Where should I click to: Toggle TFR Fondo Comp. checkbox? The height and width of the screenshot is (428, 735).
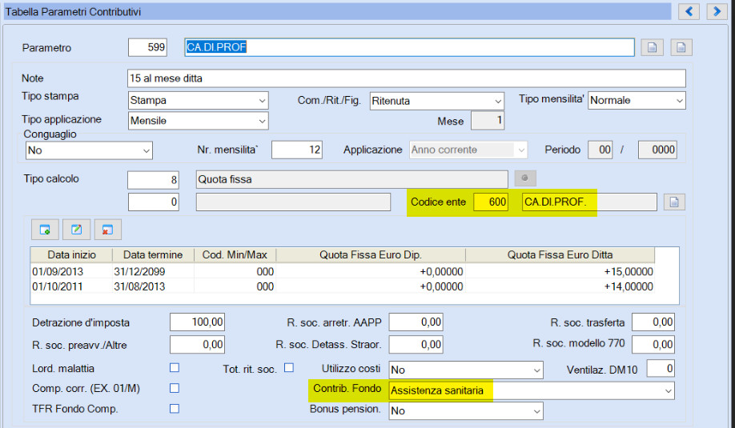175,409
